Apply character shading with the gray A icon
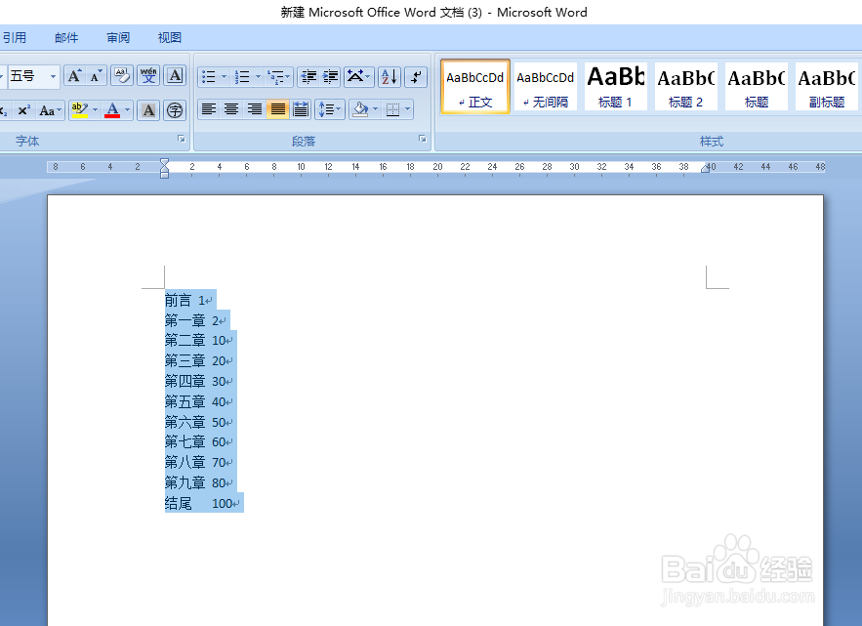Image resolution: width=862 pixels, height=626 pixels. pyautogui.click(x=148, y=110)
